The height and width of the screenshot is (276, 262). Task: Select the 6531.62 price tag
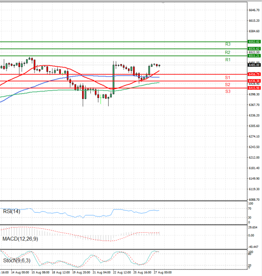point(254,49)
